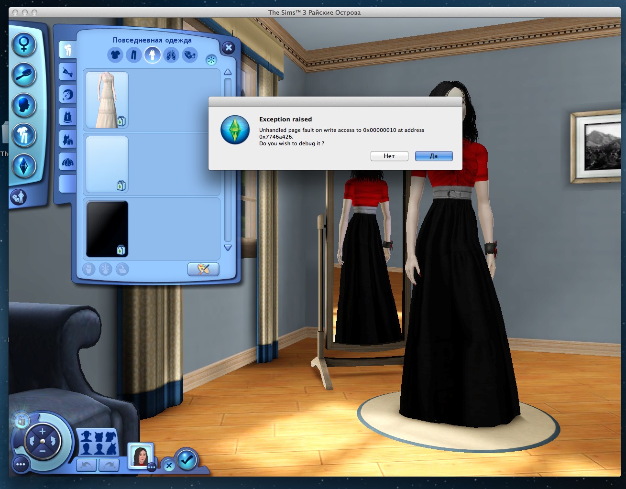Select the formal wear bowtie tab

68,72
